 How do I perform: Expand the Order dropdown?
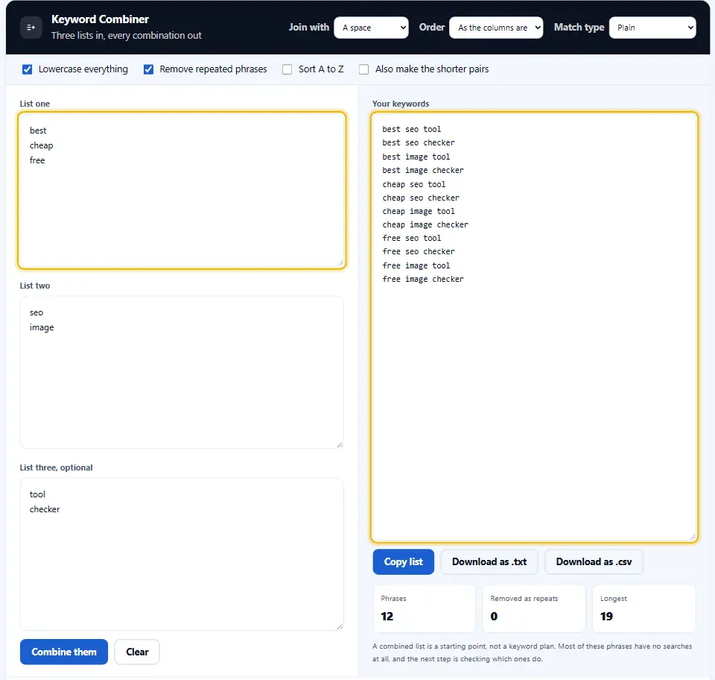pyautogui.click(x=496, y=28)
